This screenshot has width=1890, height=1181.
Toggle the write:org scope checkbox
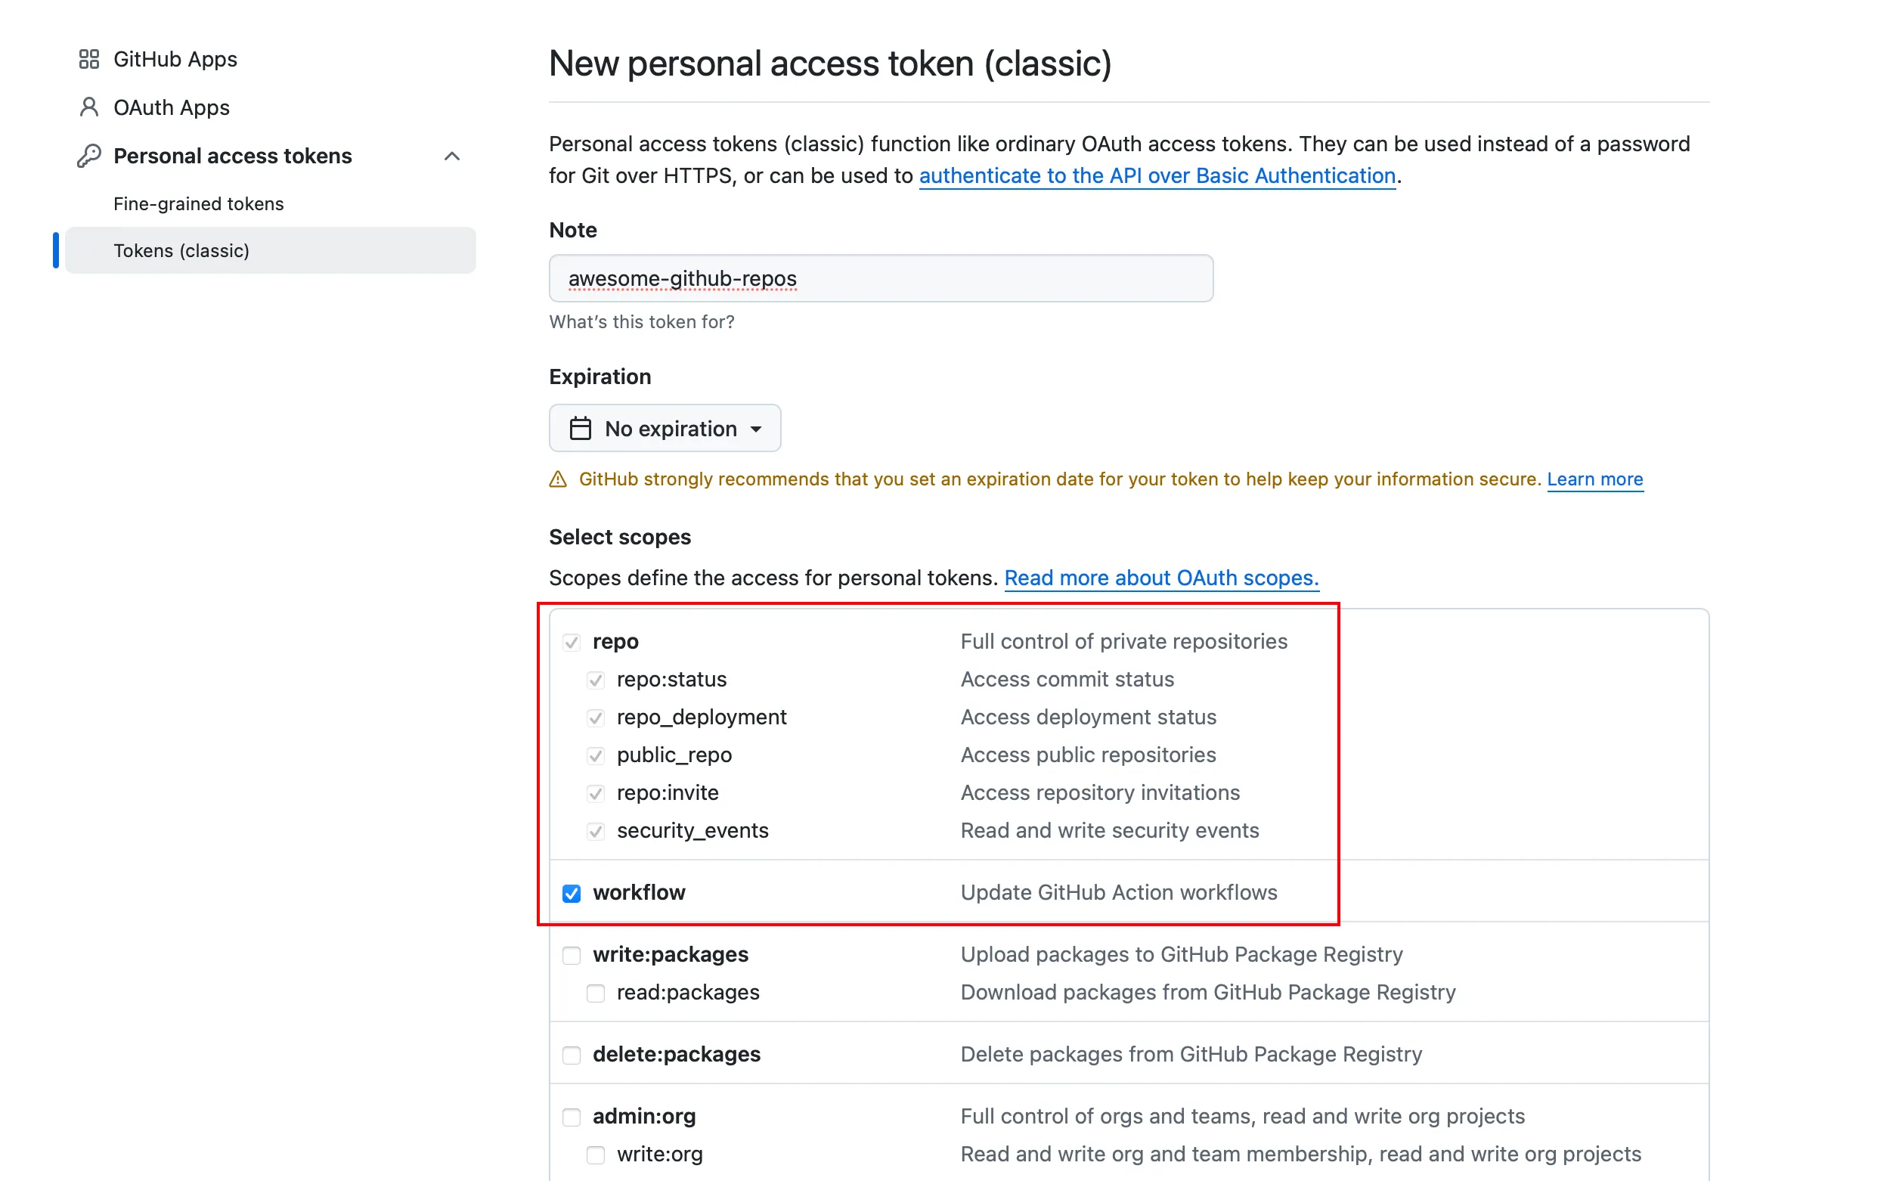(596, 1155)
